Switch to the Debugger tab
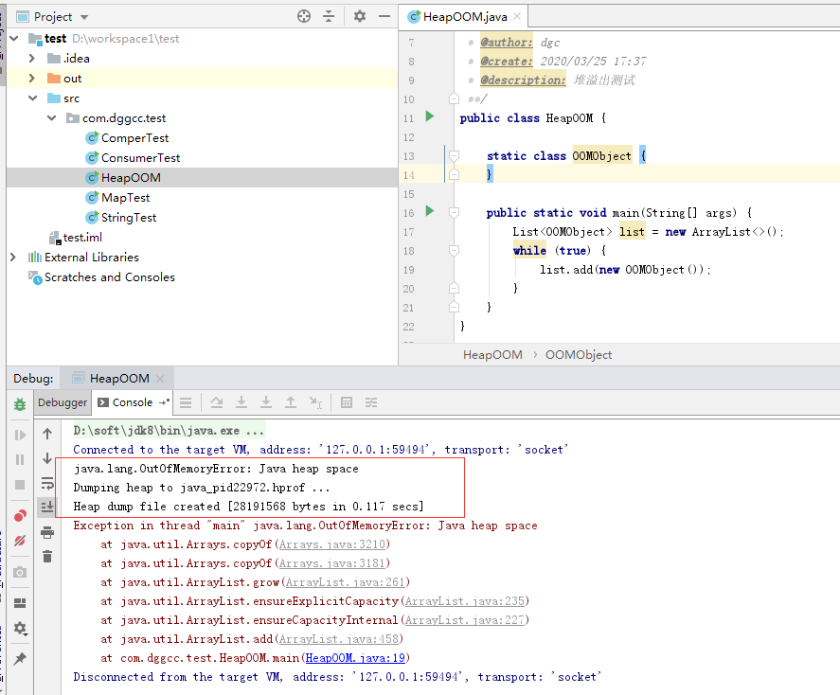Image resolution: width=840 pixels, height=695 pixels. coord(63,402)
